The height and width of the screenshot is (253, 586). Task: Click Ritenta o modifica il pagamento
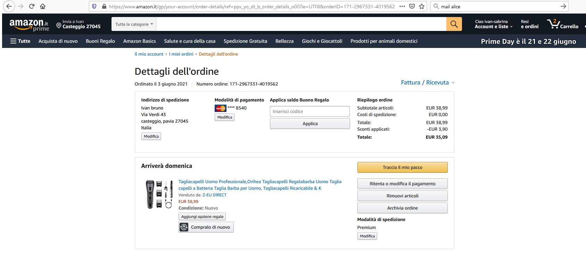click(x=402, y=184)
